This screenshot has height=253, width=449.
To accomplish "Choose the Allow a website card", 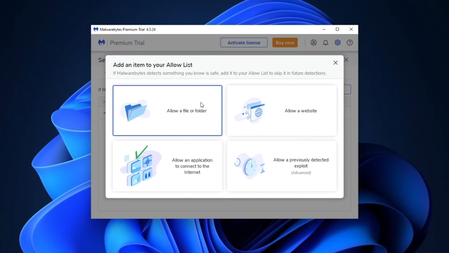I will (x=281, y=110).
